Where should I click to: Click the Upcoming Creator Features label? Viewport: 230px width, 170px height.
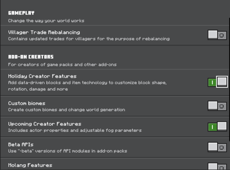(45, 124)
